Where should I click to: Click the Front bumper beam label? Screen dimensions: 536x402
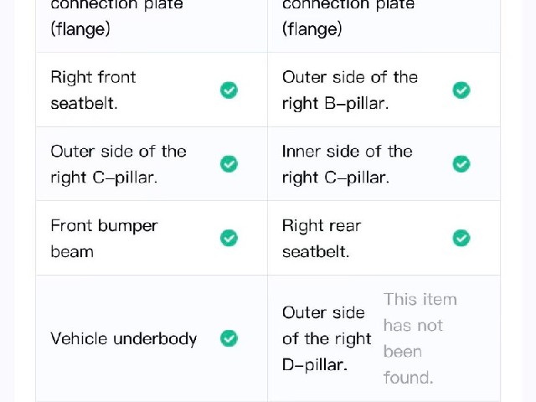(104, 238)
